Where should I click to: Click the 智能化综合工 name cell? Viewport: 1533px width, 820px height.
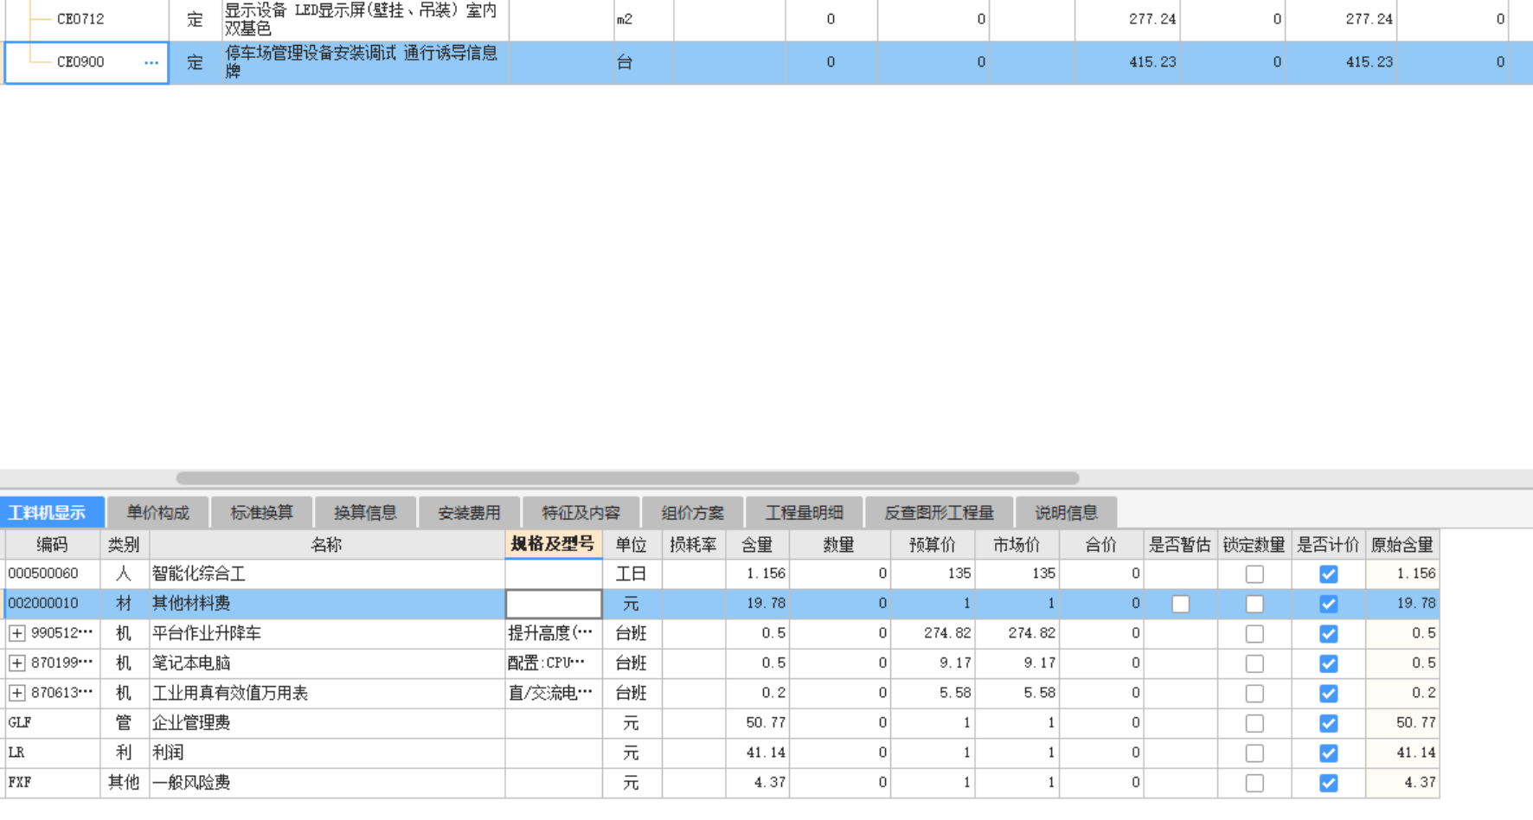point(327,573)
